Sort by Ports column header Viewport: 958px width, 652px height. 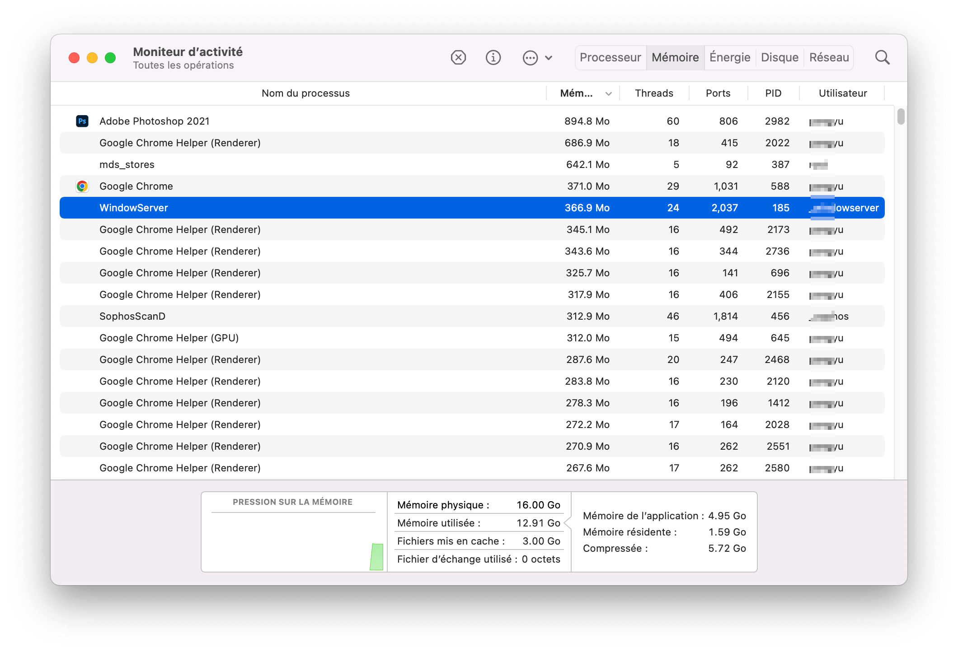718,93
